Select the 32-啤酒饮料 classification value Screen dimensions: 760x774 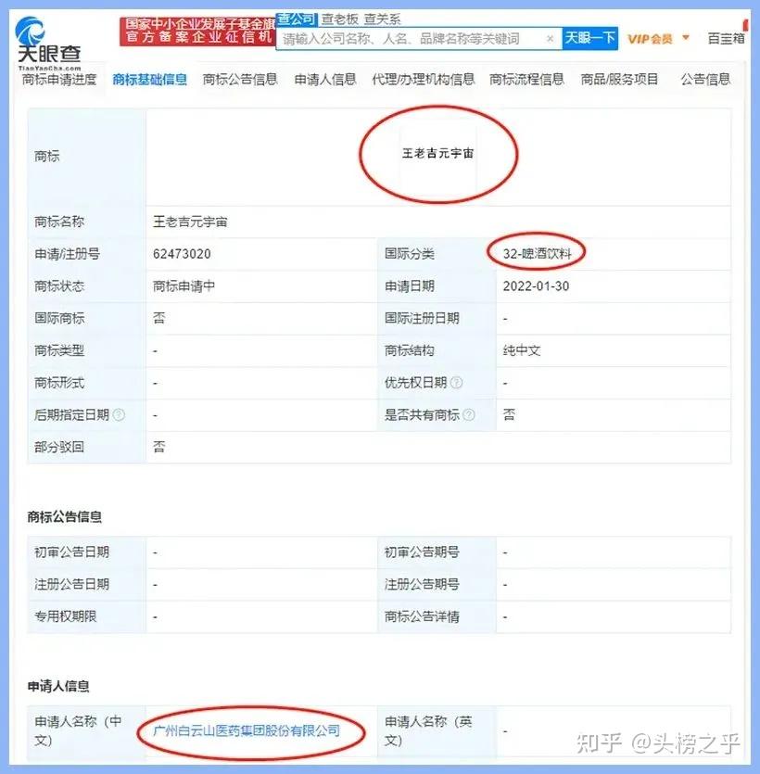(x=537, y=254)
